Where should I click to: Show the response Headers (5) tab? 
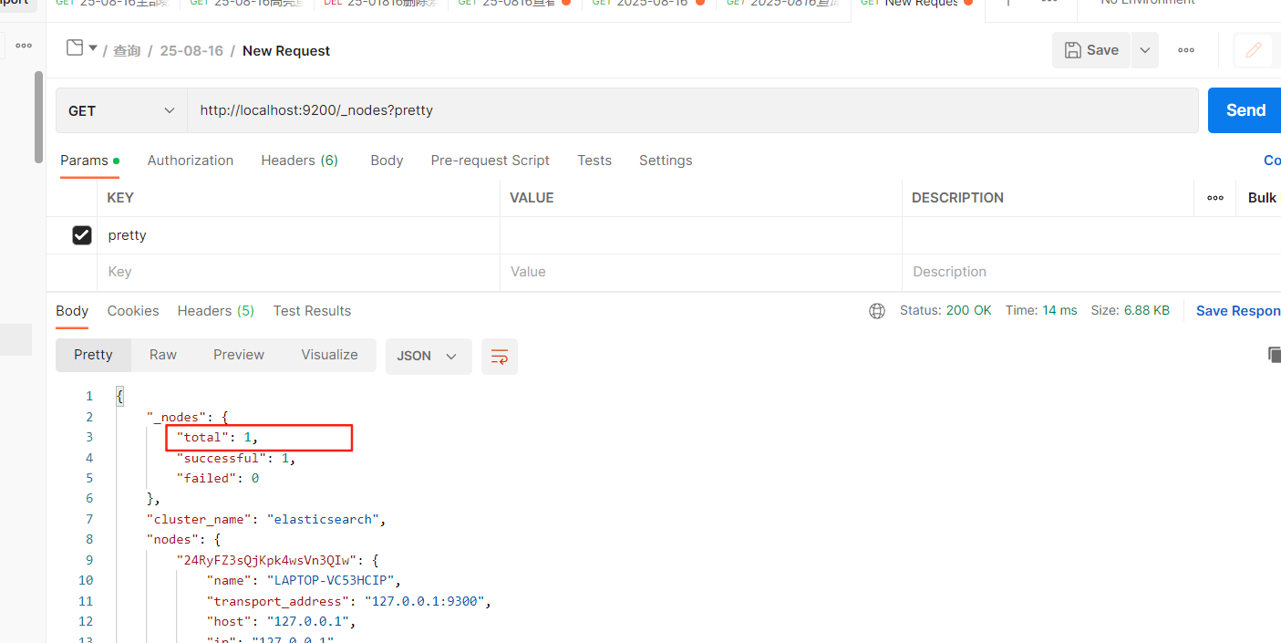click(216, 311)
